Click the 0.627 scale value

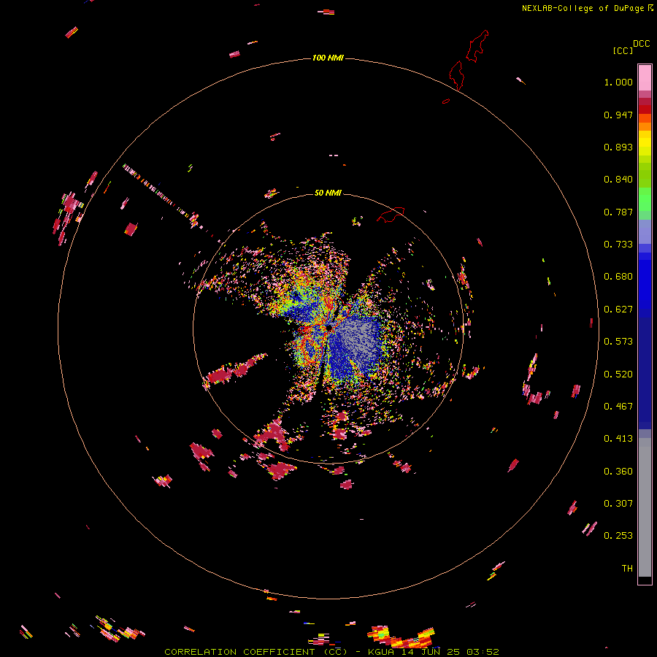coord(618,310)
